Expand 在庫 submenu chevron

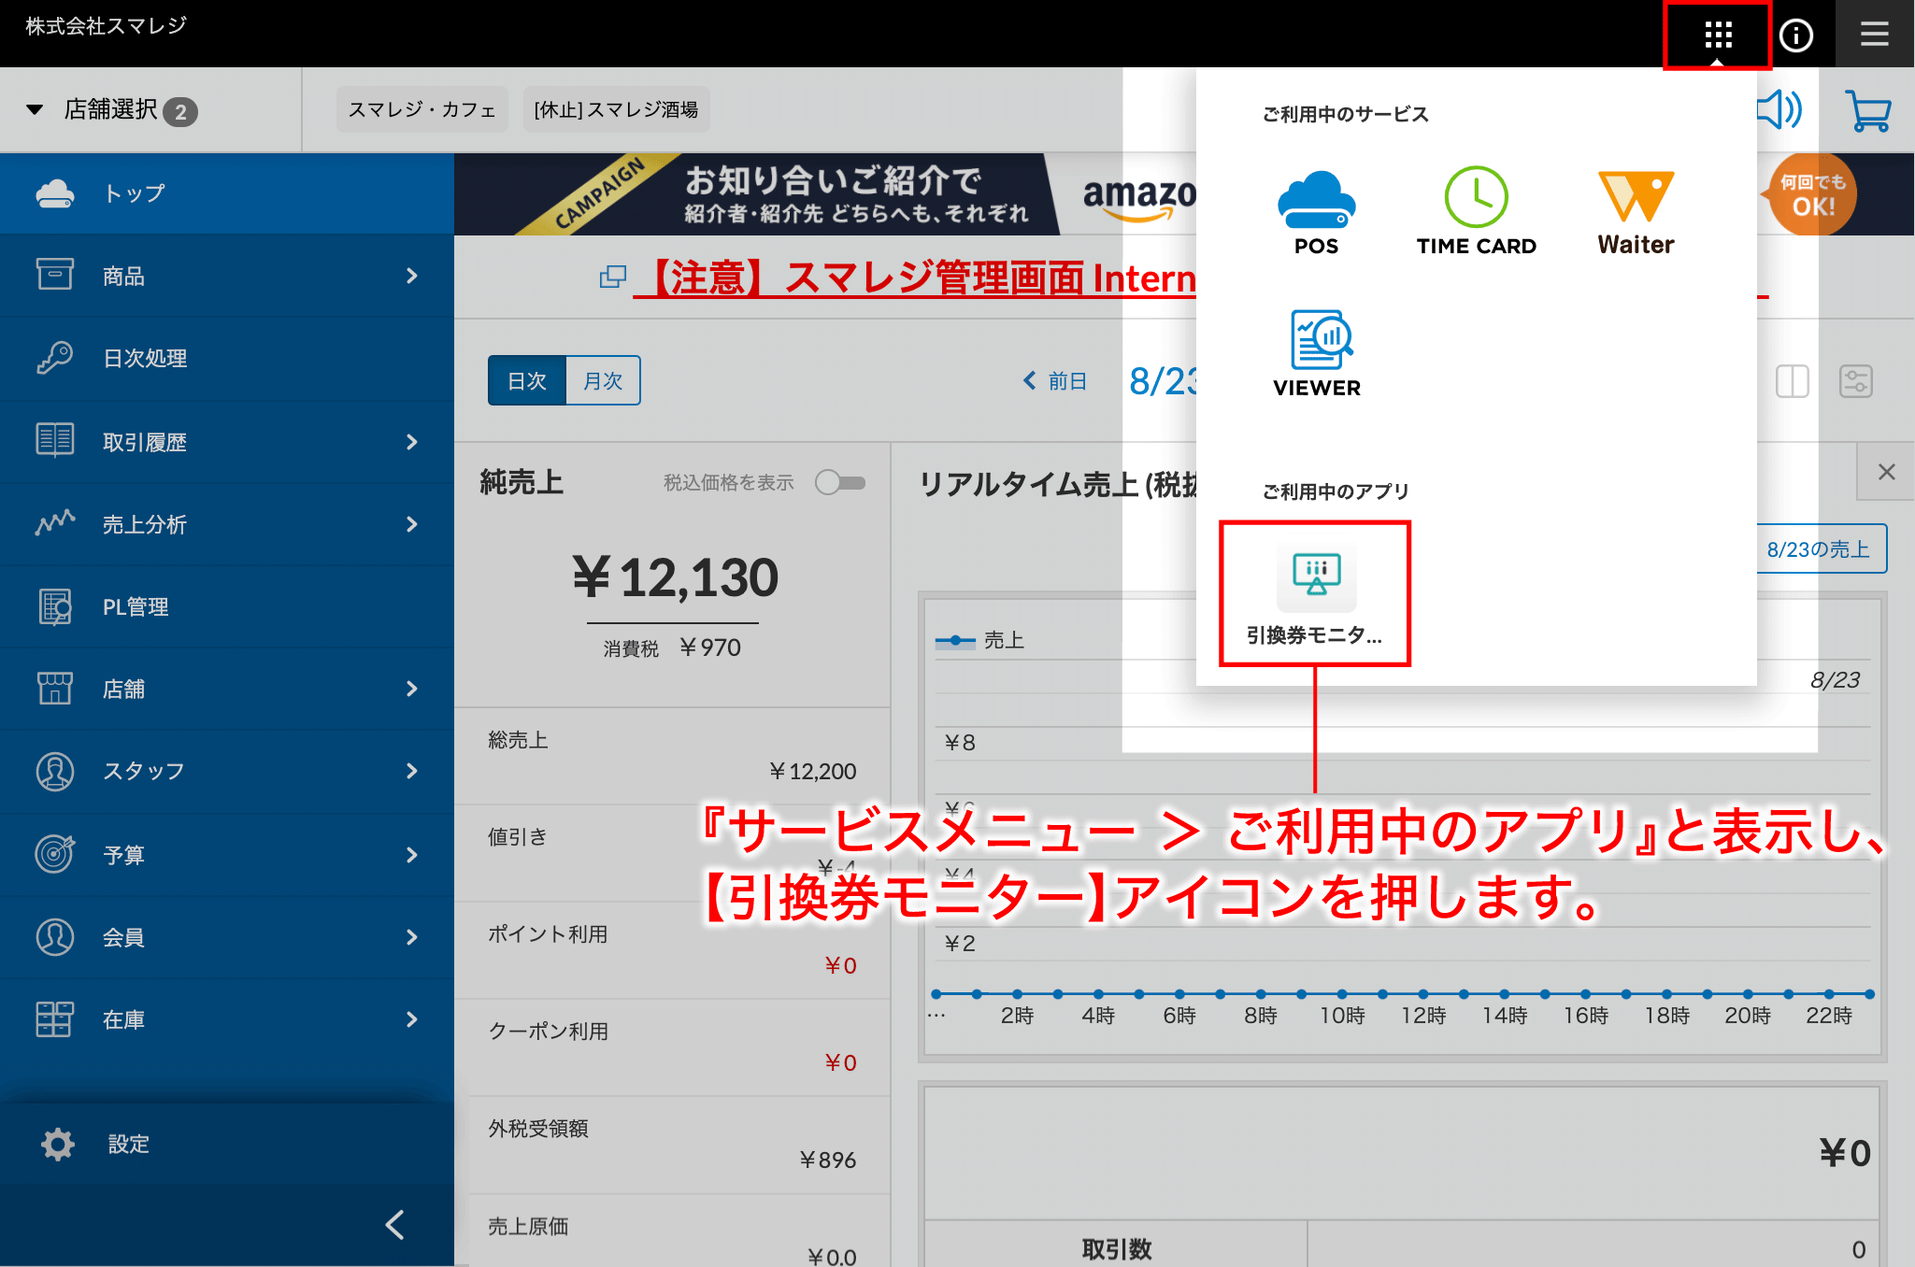pos(412,1019)
